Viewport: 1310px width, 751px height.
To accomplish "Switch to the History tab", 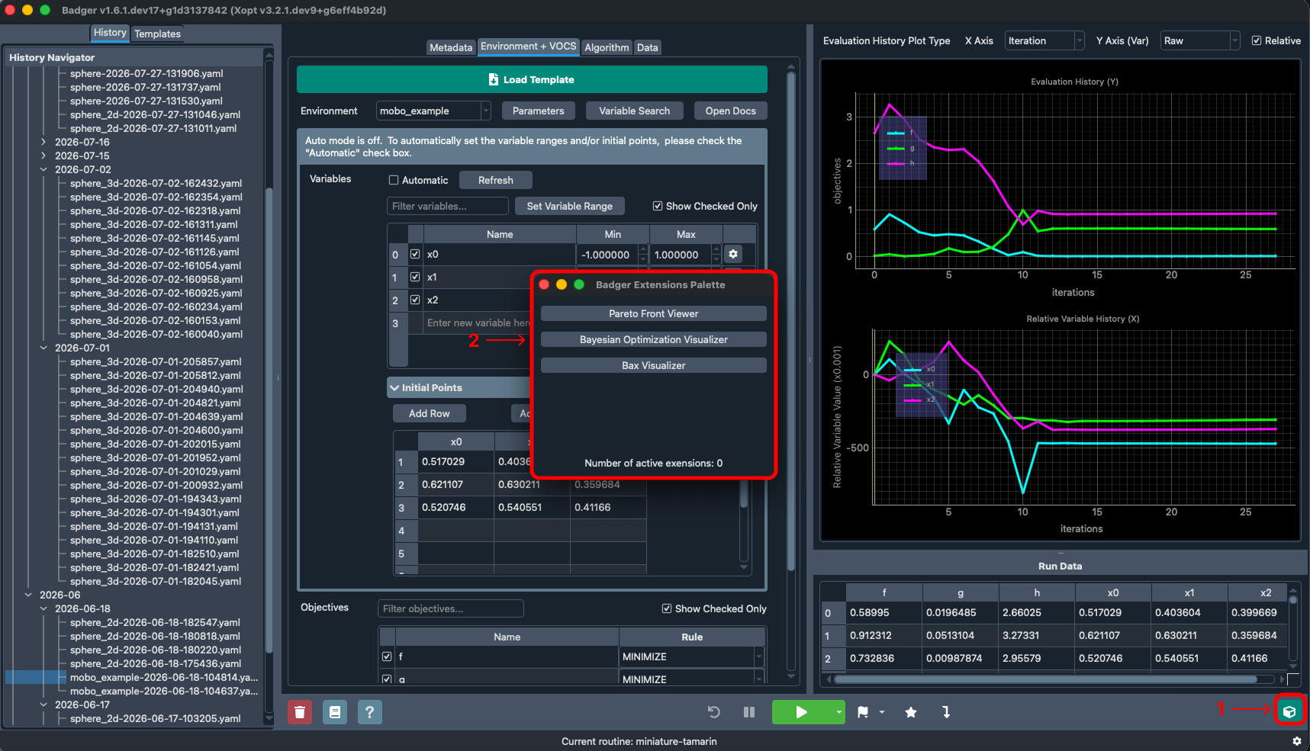I will click(x=110, y=33).
